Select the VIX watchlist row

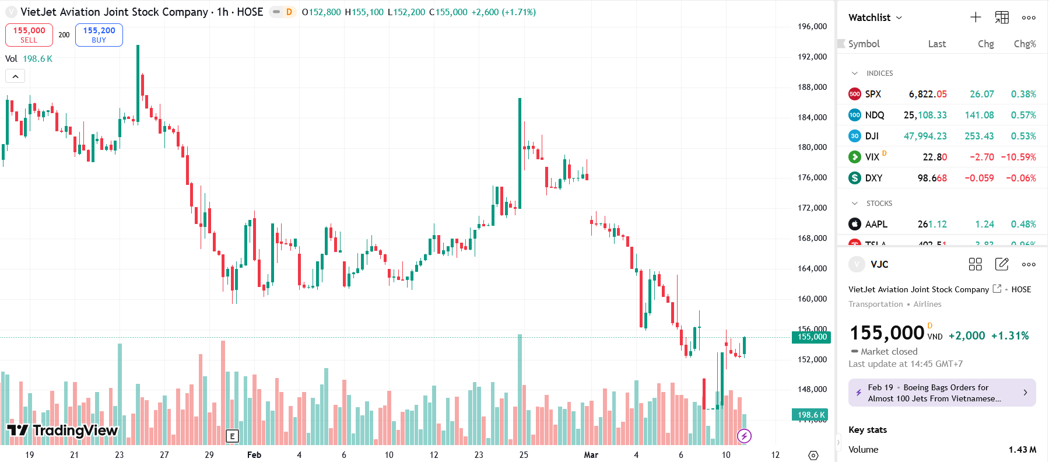[942, 157]
